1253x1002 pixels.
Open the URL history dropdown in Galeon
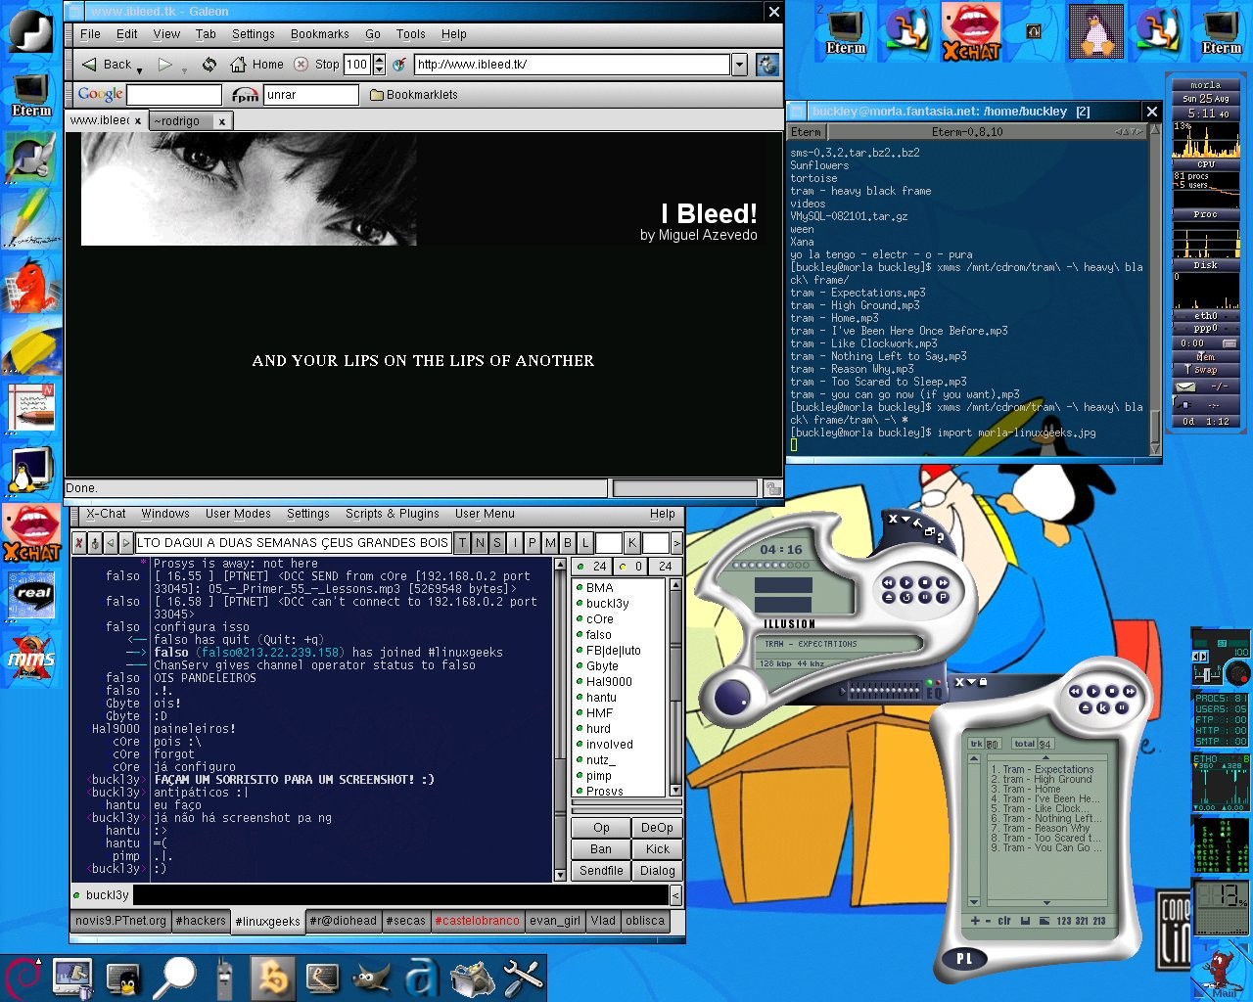click(740, 65)
